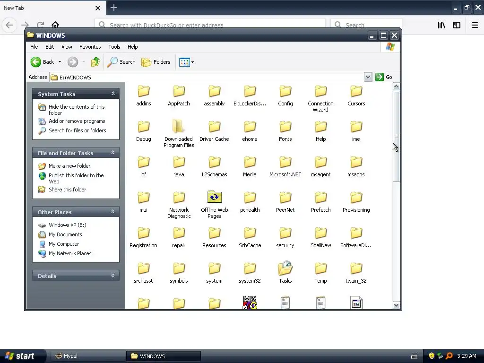Select the java folder
Screen dimensions: 484x363
click(x=179, y=167)
